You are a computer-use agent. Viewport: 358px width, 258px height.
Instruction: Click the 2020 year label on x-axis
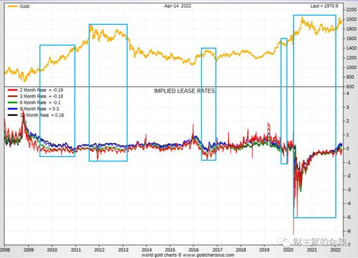click(x=288, y=250)
